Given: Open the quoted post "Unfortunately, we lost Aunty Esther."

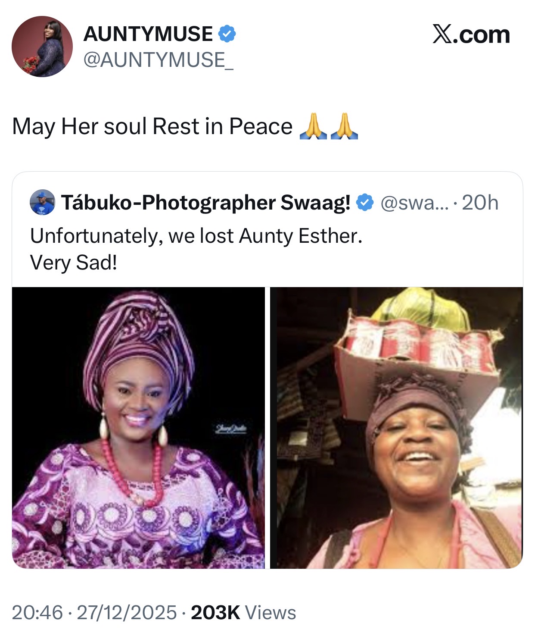Looking at the screenshot, I should pyautogui.click(x=196, y=236).
